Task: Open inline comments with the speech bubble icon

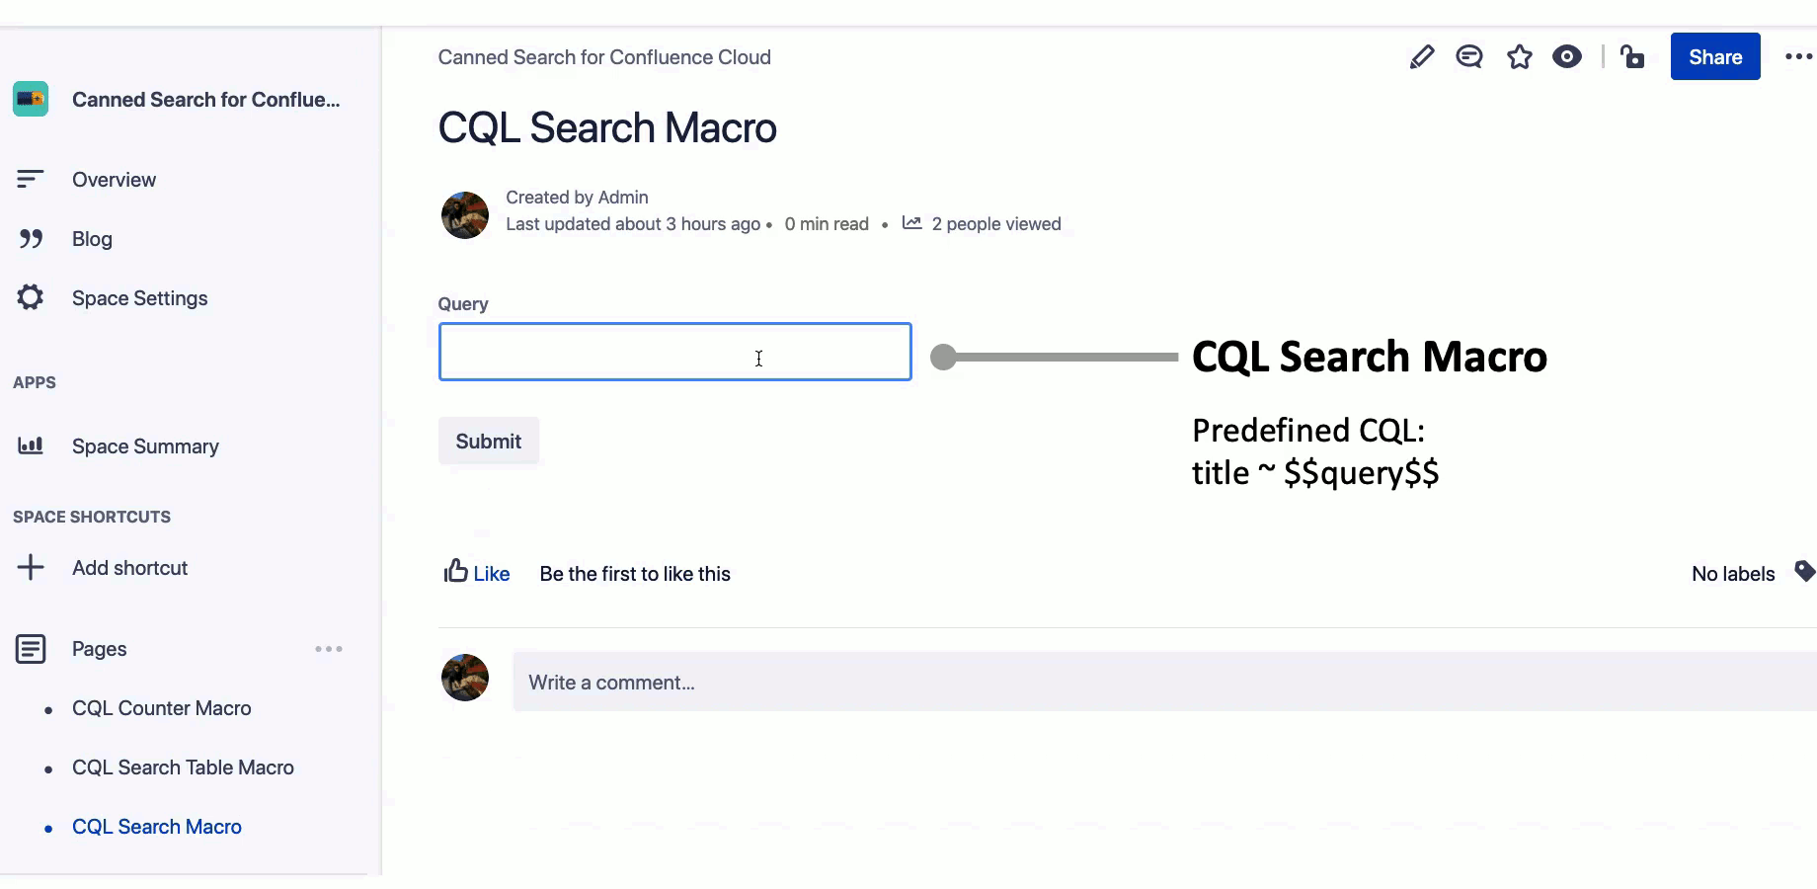Action: [1468, 56]
